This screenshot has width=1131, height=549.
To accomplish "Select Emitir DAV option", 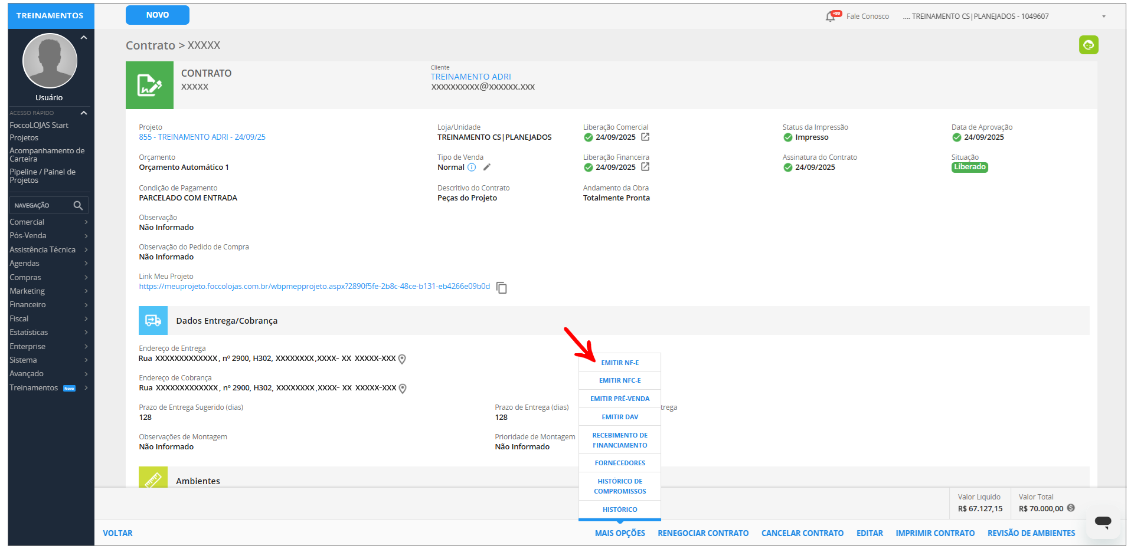I will 620,417.
